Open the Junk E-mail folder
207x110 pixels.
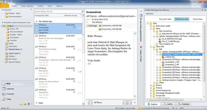click(x=13, y=53)
